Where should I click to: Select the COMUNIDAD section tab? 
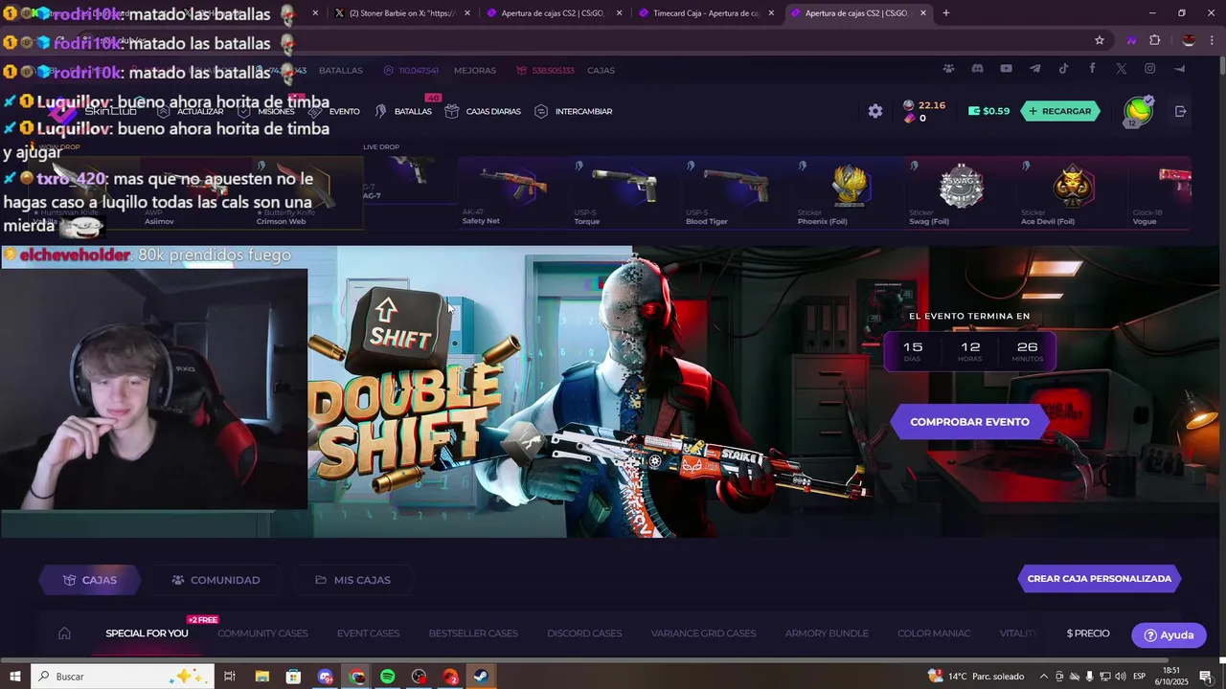coord(216,580)
